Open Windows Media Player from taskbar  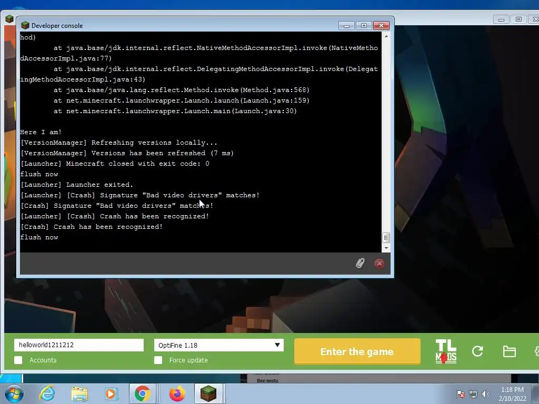111,393
